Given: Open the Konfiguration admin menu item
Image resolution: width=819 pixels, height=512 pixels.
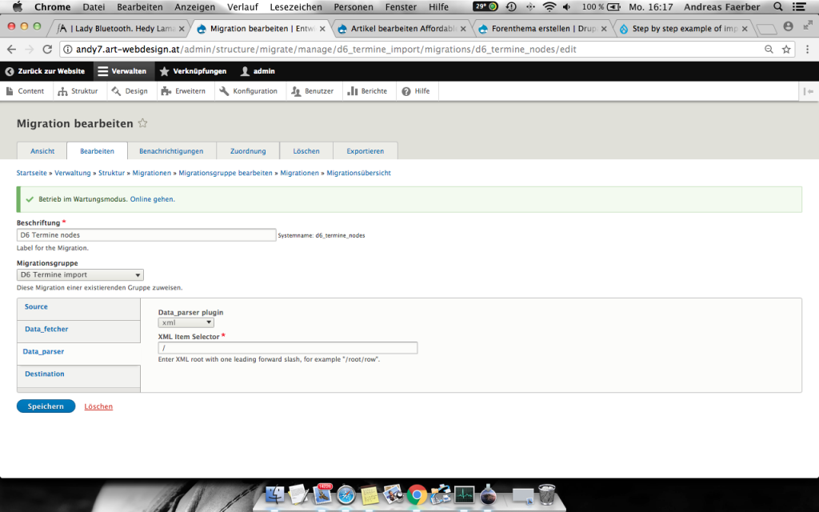Looking at the screenshot, I should pos(248,91).
